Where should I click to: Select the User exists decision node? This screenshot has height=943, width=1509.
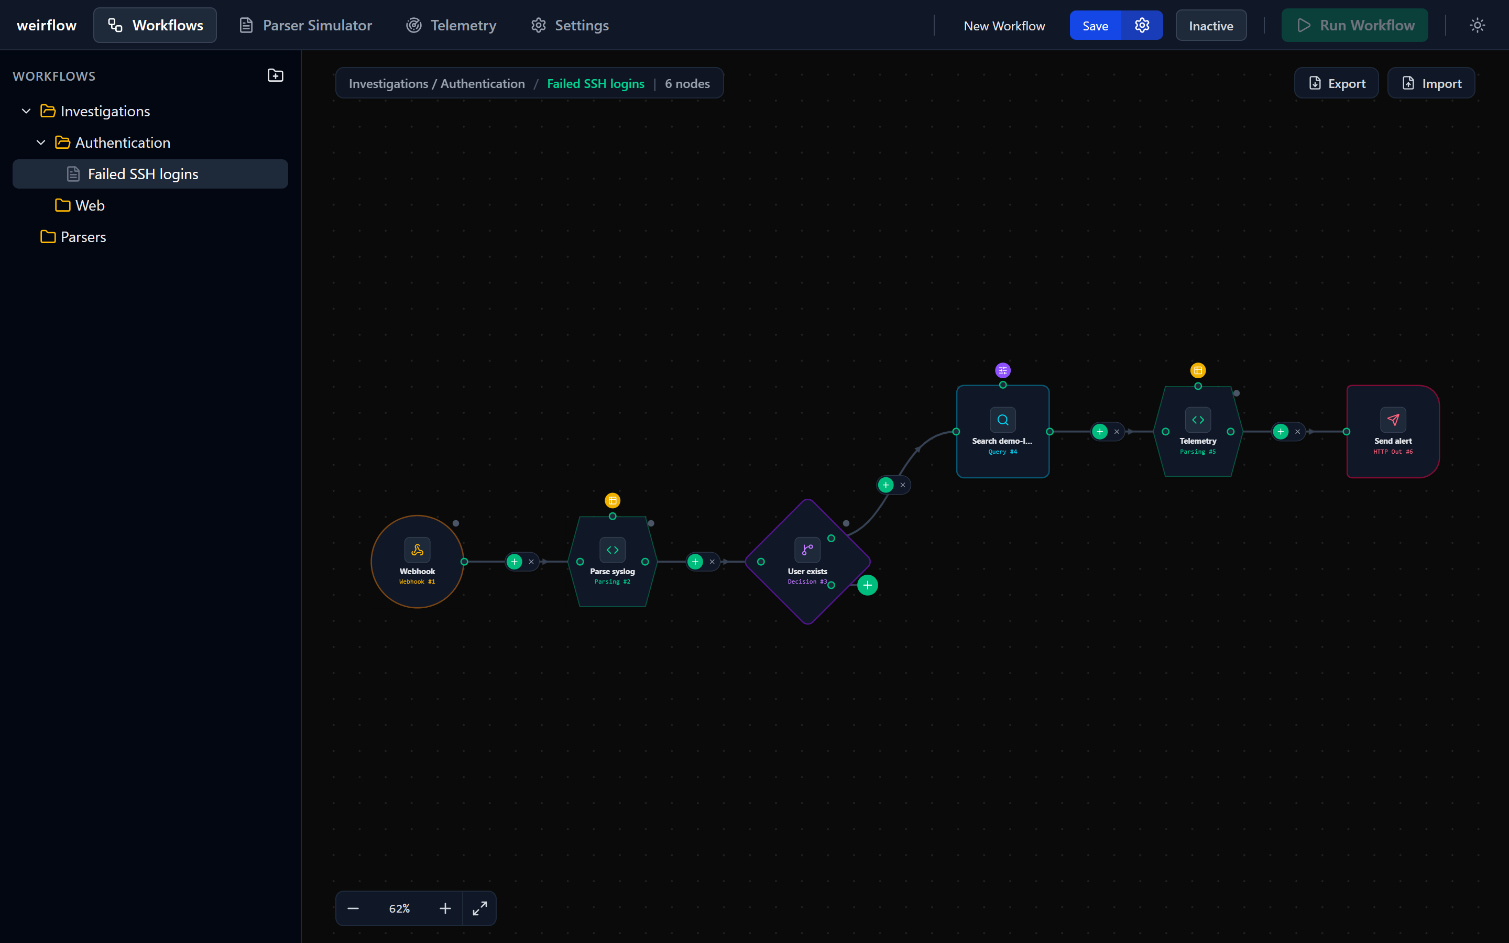click(x=807, y=561)
